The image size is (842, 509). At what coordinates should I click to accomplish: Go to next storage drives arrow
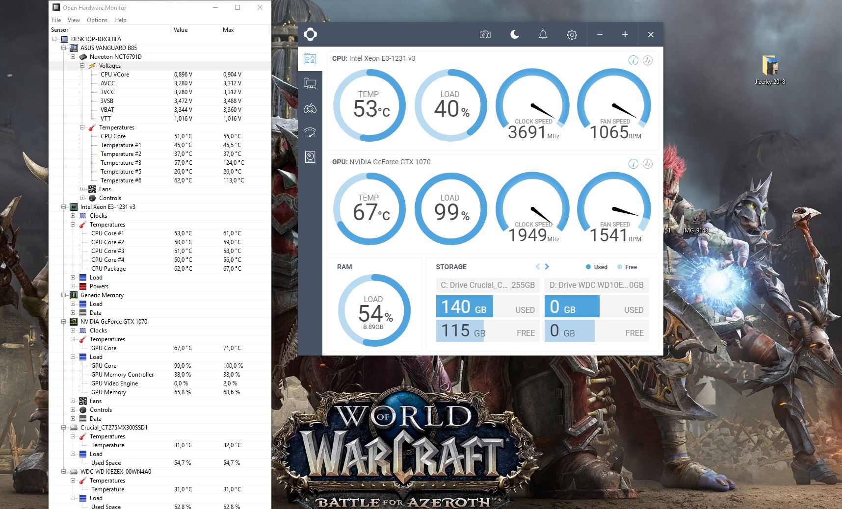click(547, 267)
